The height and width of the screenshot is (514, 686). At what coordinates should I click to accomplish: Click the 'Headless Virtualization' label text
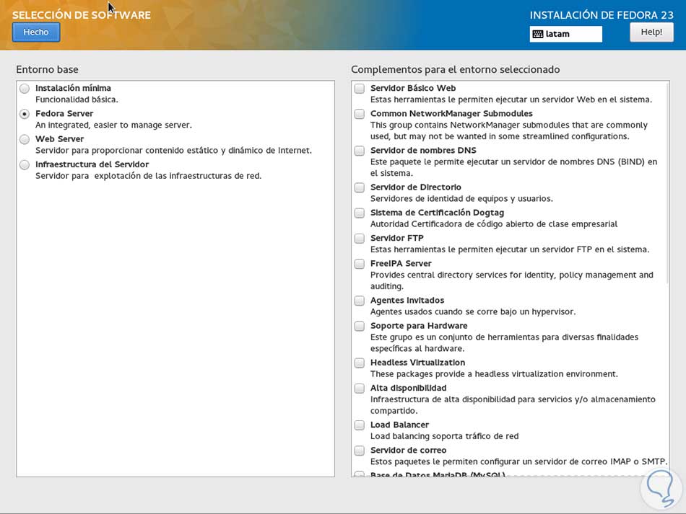point(418,363)
